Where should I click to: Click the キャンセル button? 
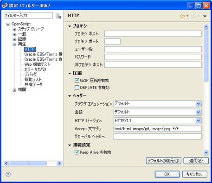tap(194, 174)
